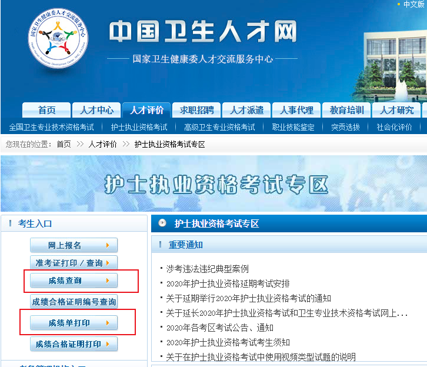Switch language via 中文版 link

[x=413, y=4]
